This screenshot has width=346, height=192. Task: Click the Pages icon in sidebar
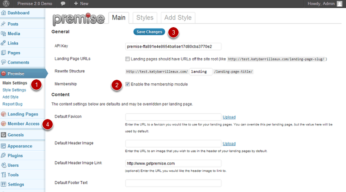tap(3, 53)
